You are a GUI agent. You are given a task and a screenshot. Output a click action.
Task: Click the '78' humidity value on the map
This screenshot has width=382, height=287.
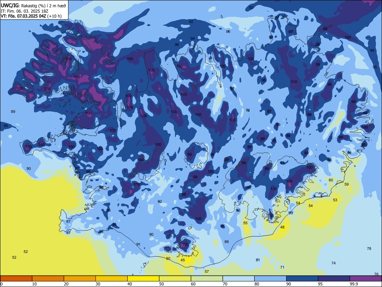click(369, 249)
